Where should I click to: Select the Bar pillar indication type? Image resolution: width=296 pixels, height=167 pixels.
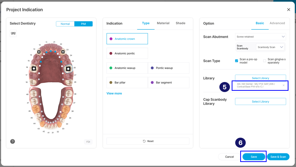127,82
